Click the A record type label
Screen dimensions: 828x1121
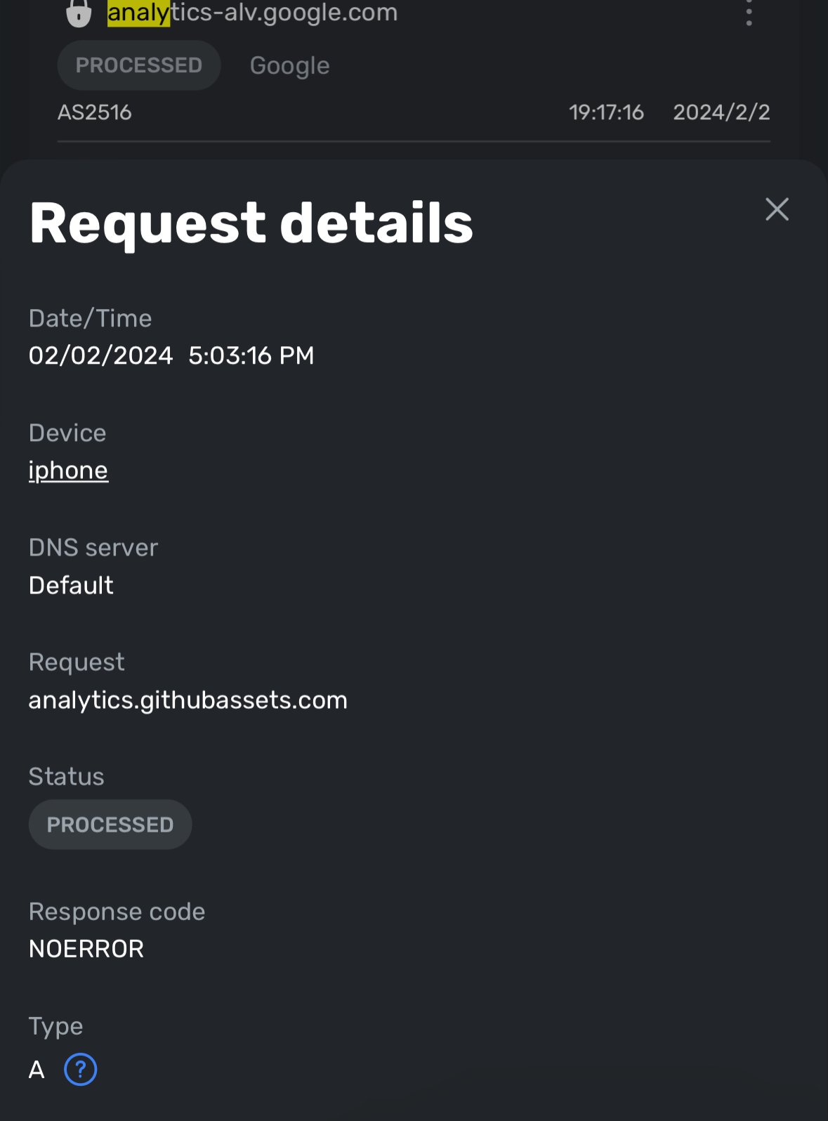(36, 1070)
